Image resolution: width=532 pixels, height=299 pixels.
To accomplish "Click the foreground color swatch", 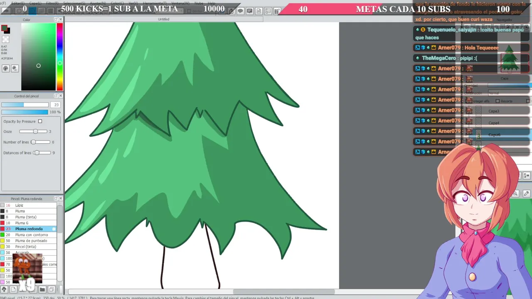I will [4, 28].
